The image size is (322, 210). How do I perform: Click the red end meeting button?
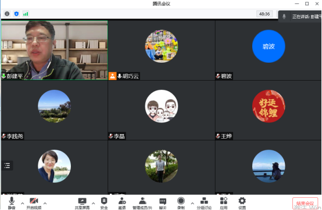(x=305, y=203)
